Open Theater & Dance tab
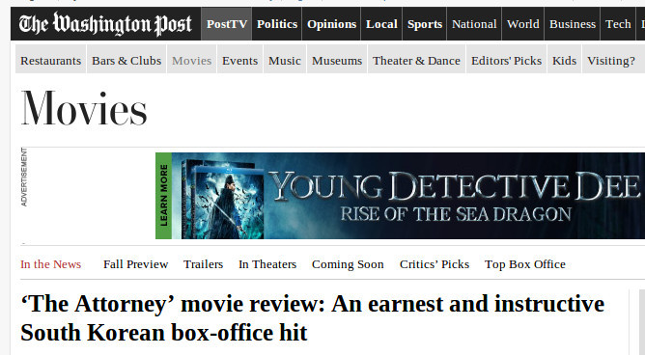645x355 pixels. click(x=416, y=61)
